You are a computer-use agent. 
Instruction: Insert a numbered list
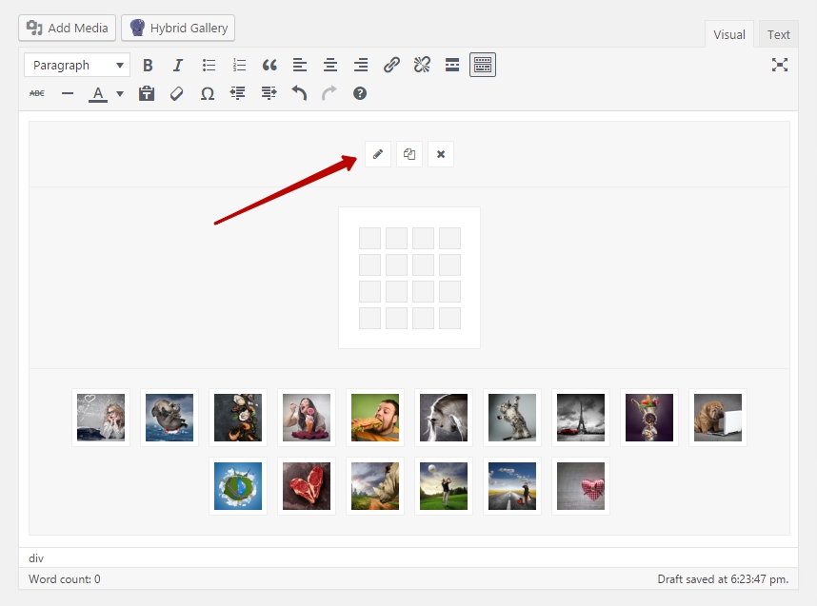click(239, 65)
